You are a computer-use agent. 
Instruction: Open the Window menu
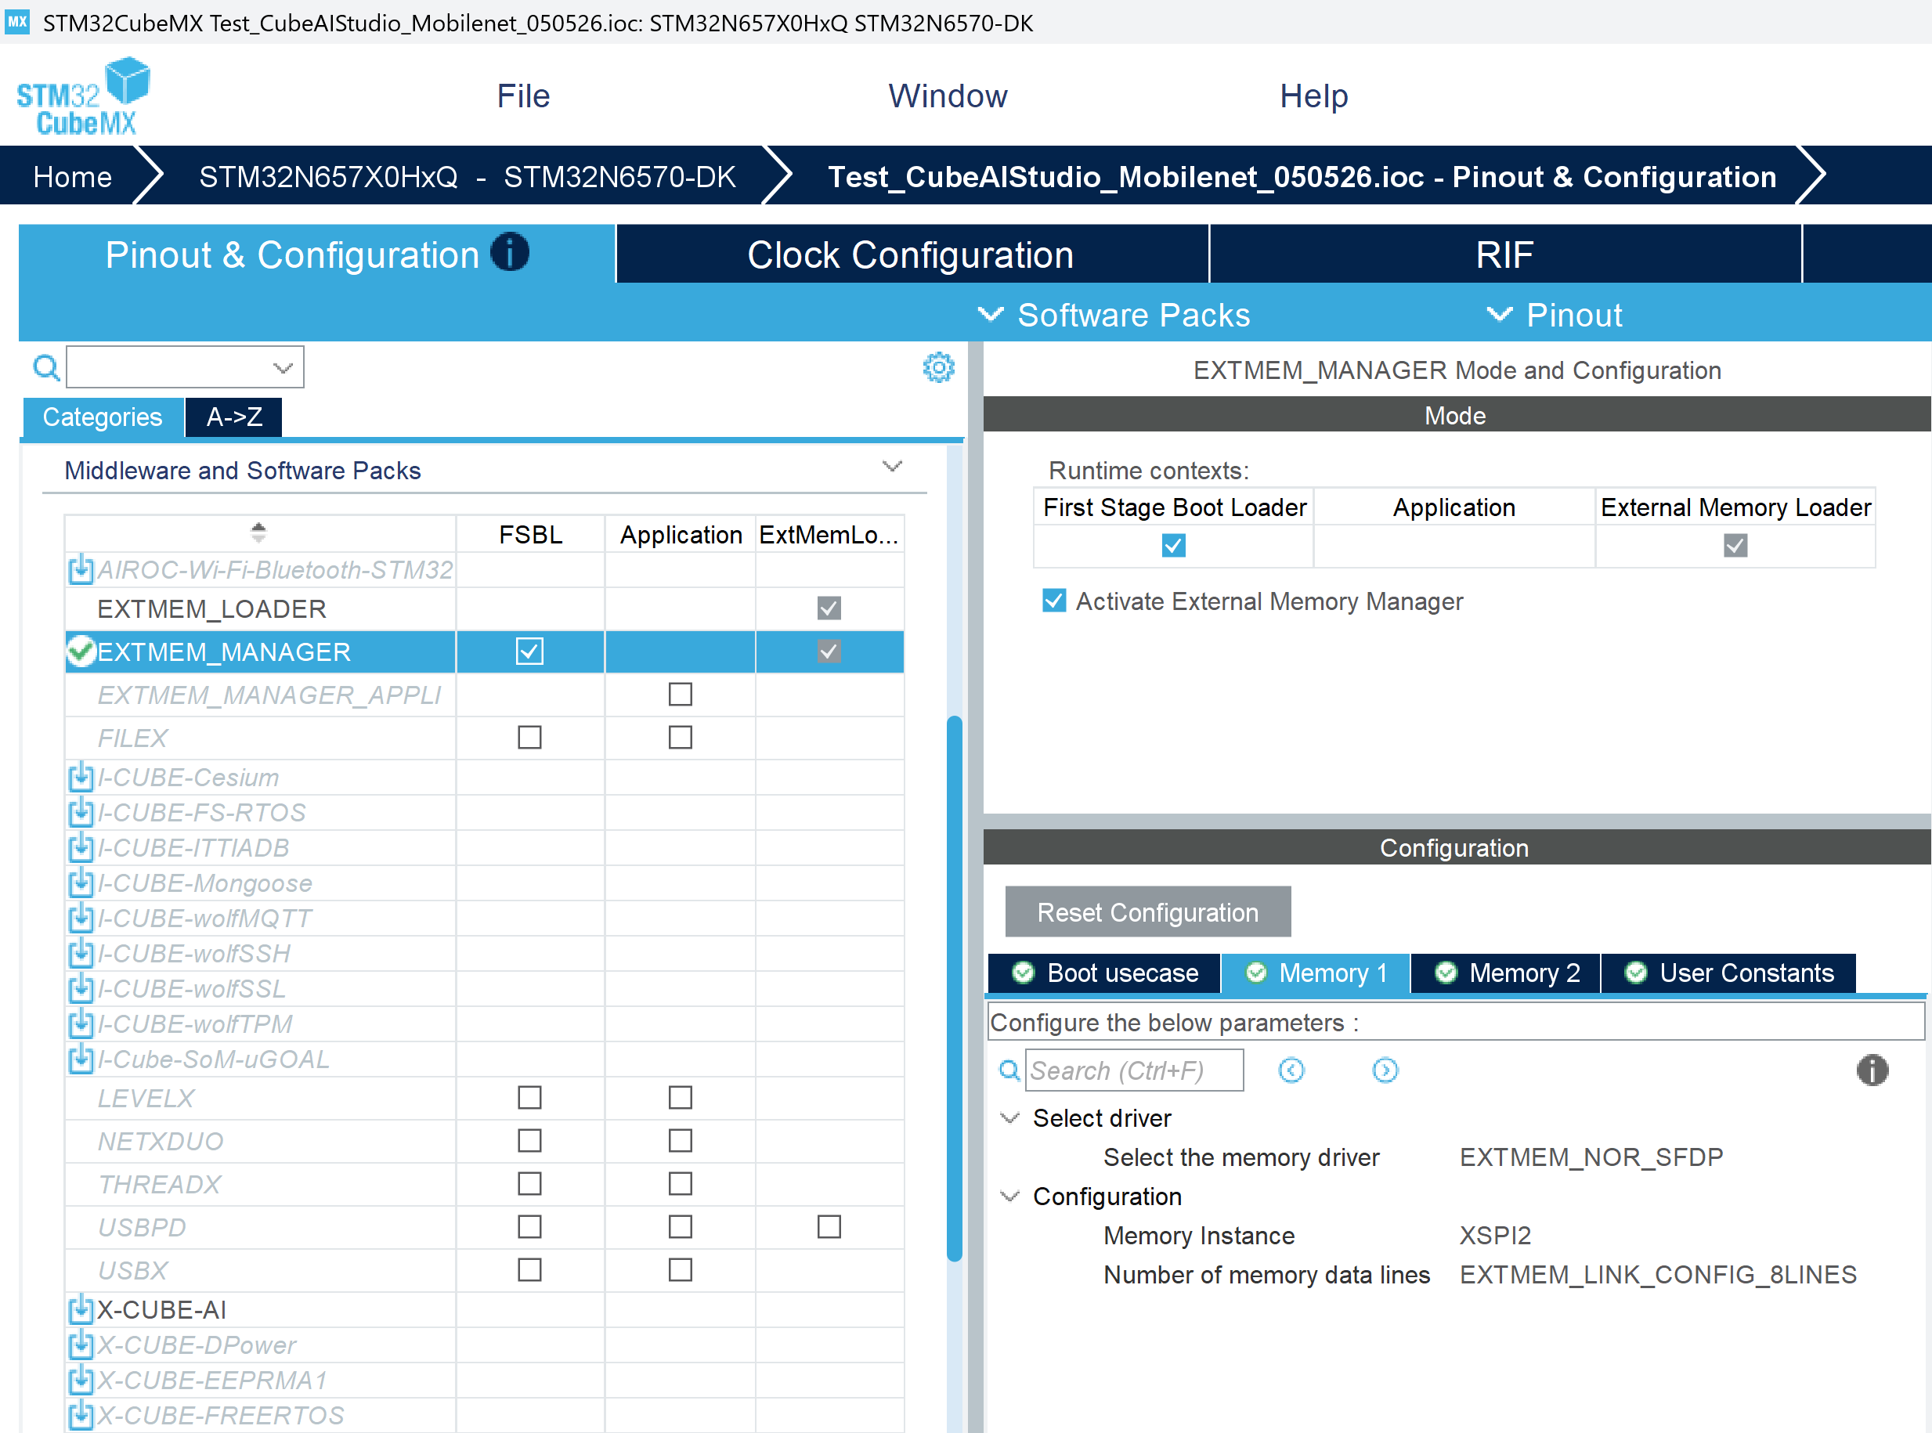point(948,96)
